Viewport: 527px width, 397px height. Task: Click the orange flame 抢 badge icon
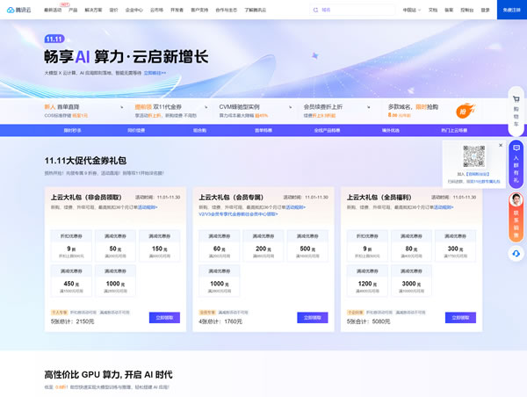[465, 111]
